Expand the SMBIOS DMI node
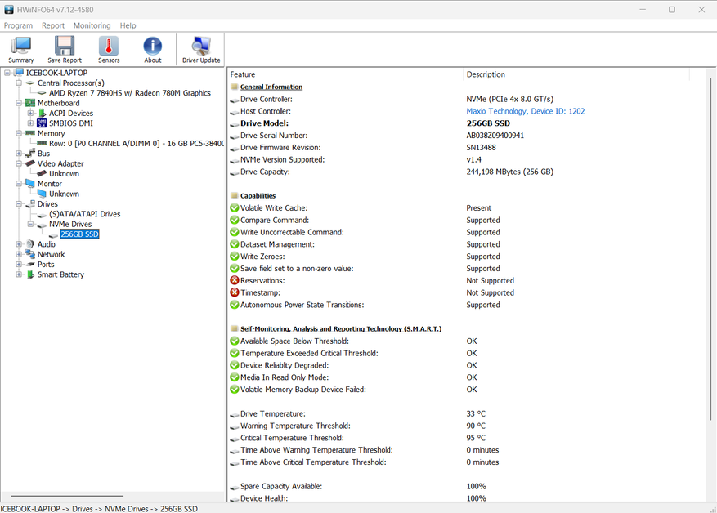Viewport: 717px width, 513px height. pos(30,123)
